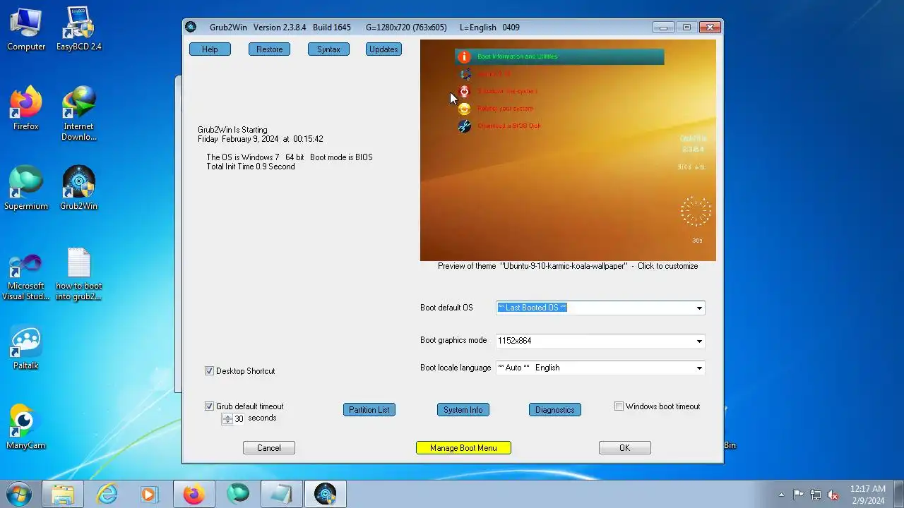
Task: Switch to Supermium in the taskbar
Action: coord(237,494)
